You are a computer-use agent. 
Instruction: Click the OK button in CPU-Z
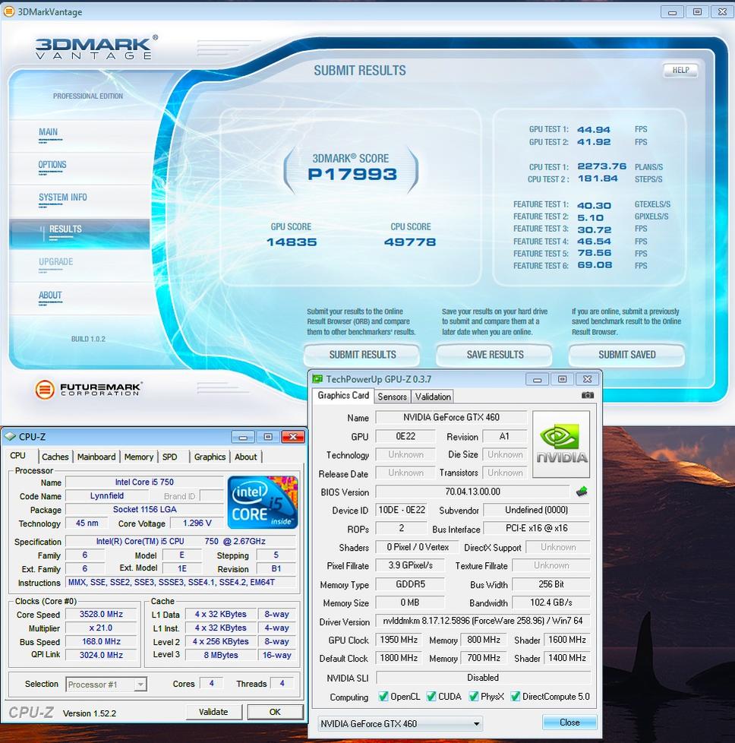click(275, 712)
